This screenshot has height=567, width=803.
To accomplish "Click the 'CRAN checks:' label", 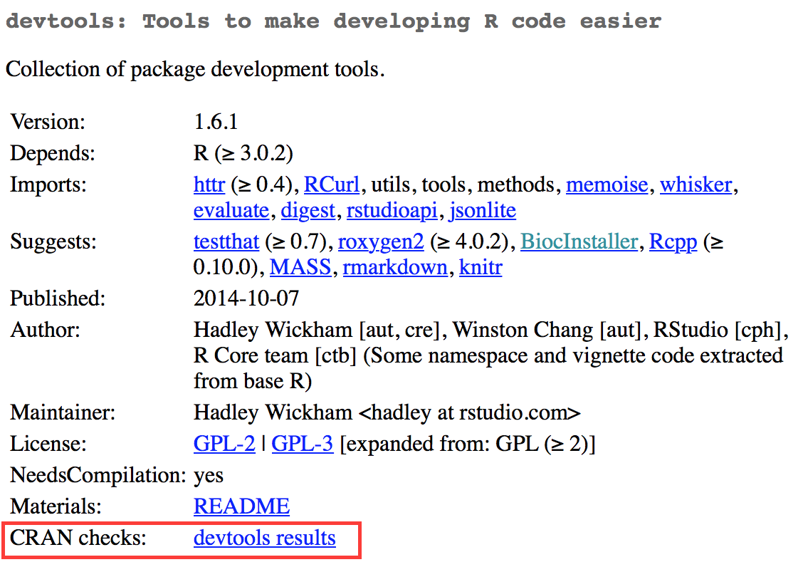I will click(x=78, y=538).
